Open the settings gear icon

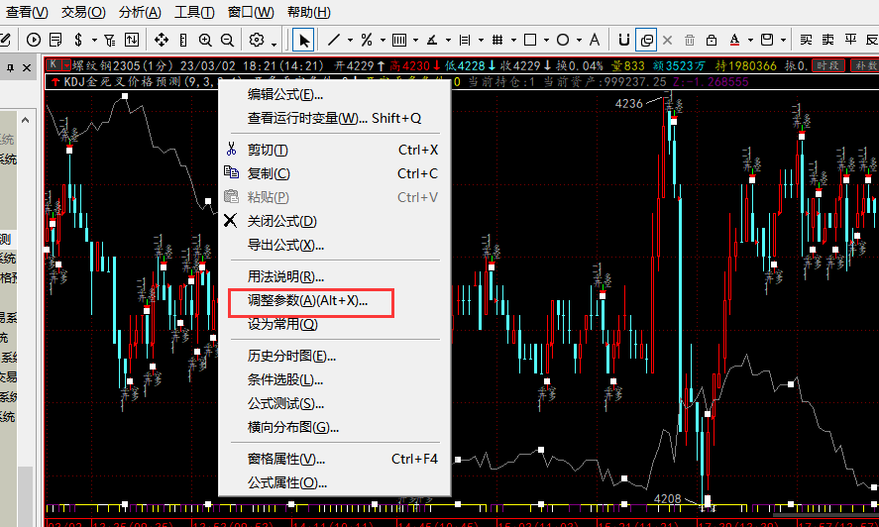click(x=257, y=40)
